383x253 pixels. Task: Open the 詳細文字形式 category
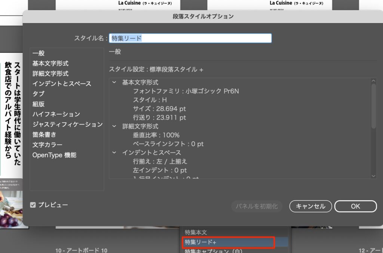pos(50,74)
